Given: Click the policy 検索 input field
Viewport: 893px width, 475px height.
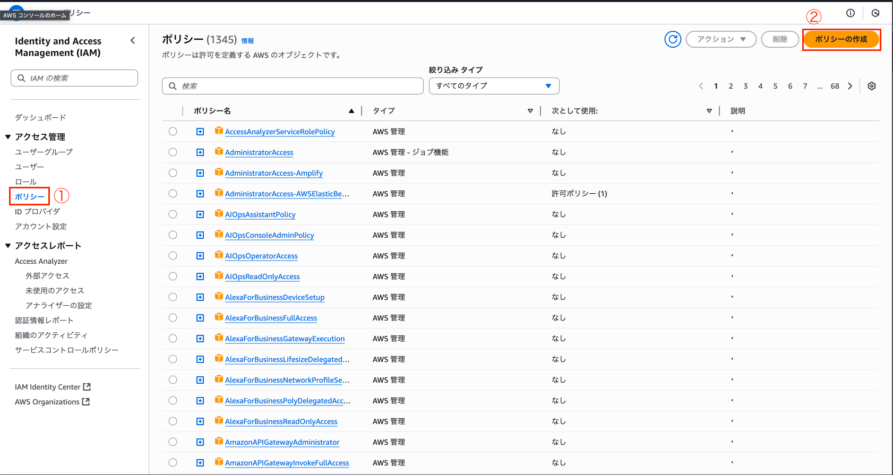Looking at the screenshot, I should 293,86.
